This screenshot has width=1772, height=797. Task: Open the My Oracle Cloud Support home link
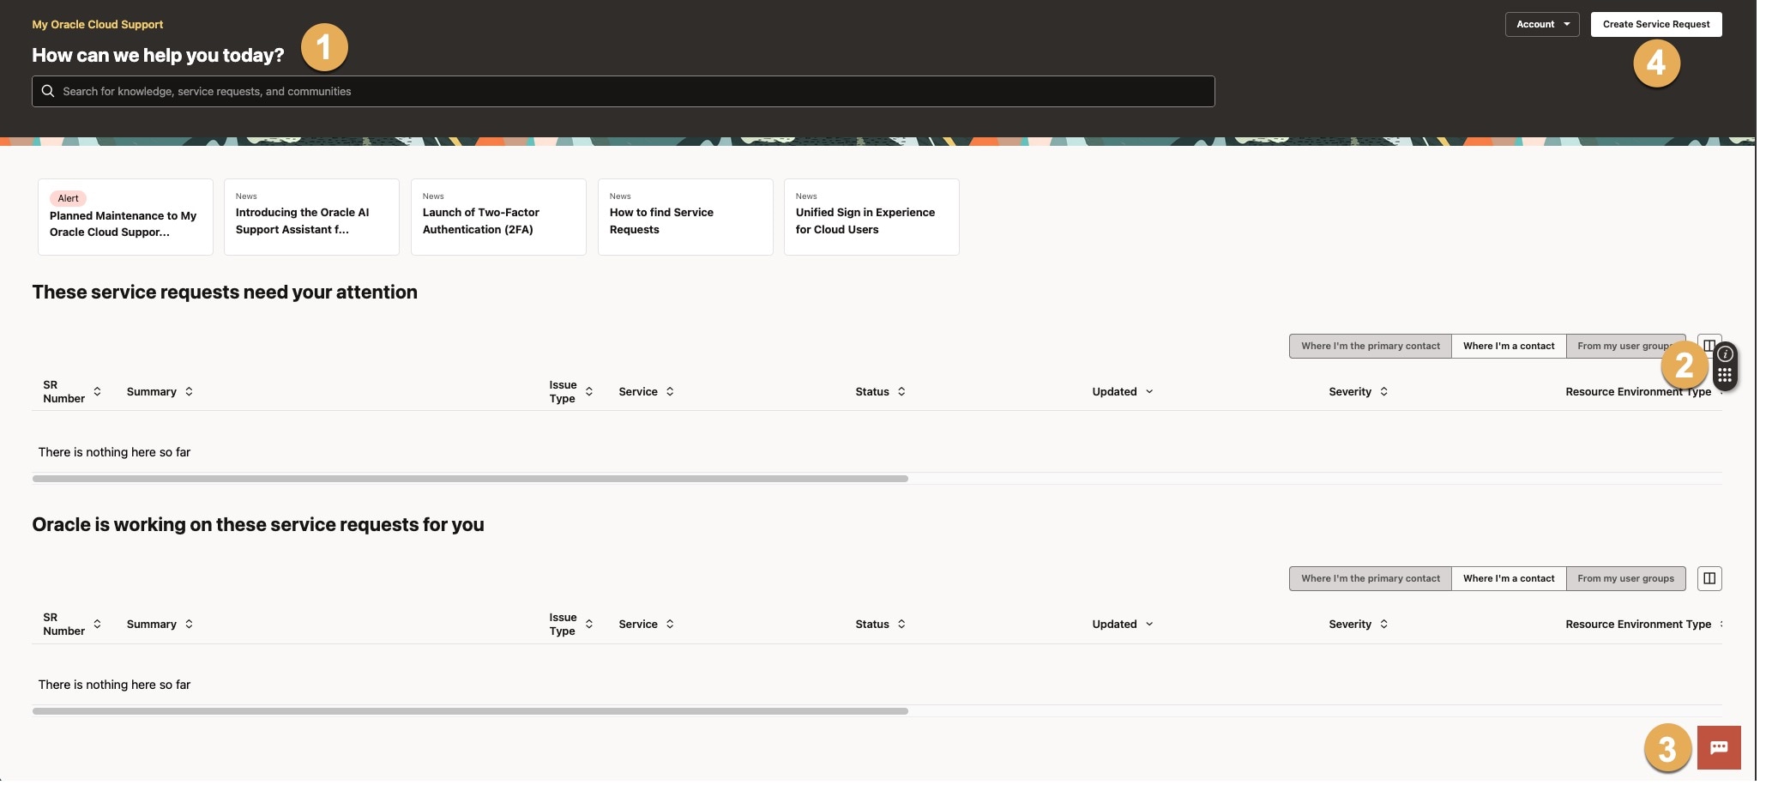[x=98, y=24]
